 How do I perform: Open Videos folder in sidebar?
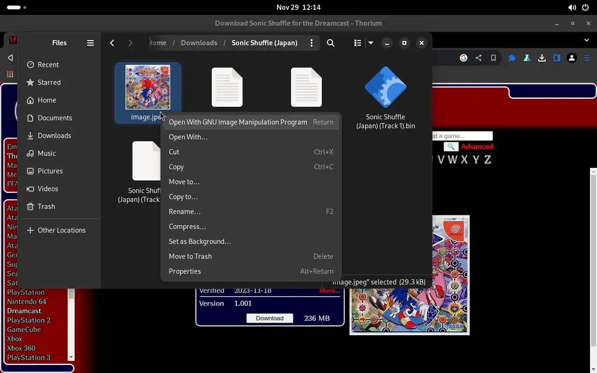(x=59, y=189)
